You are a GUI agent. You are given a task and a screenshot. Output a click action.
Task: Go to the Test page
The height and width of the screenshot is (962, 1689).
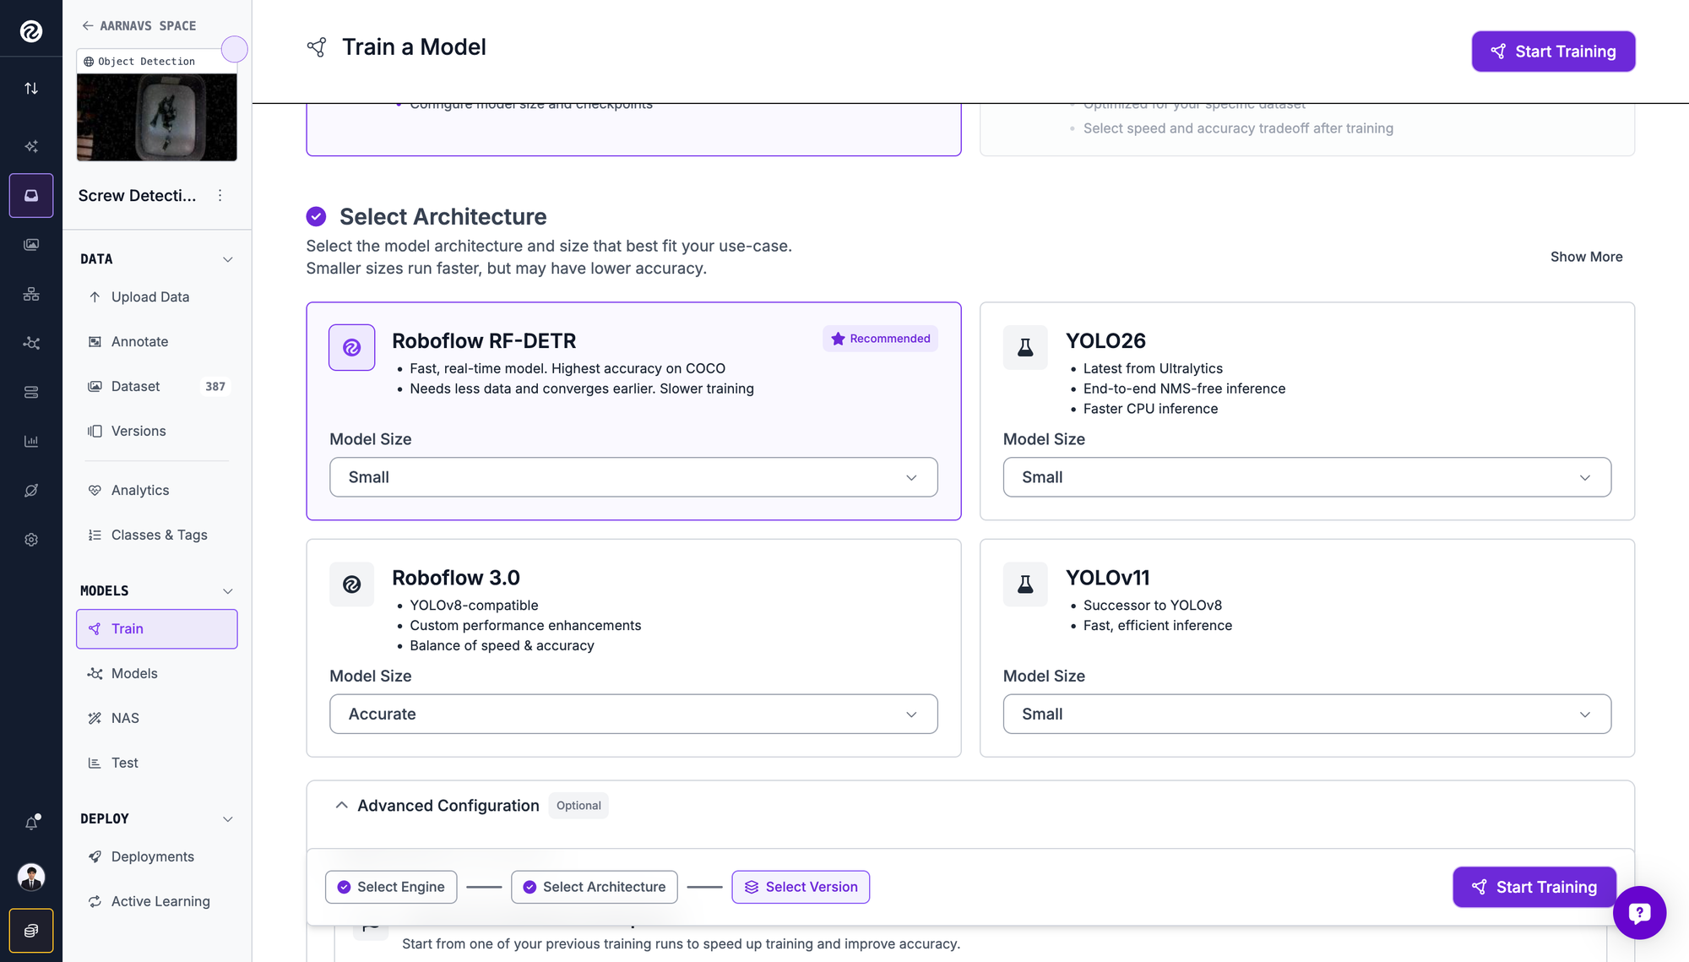click(156, 764)
